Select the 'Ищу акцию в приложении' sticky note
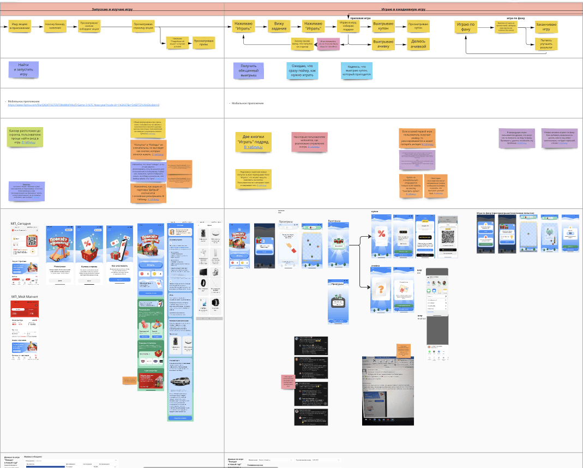583x468 pixels. point(20,26)
